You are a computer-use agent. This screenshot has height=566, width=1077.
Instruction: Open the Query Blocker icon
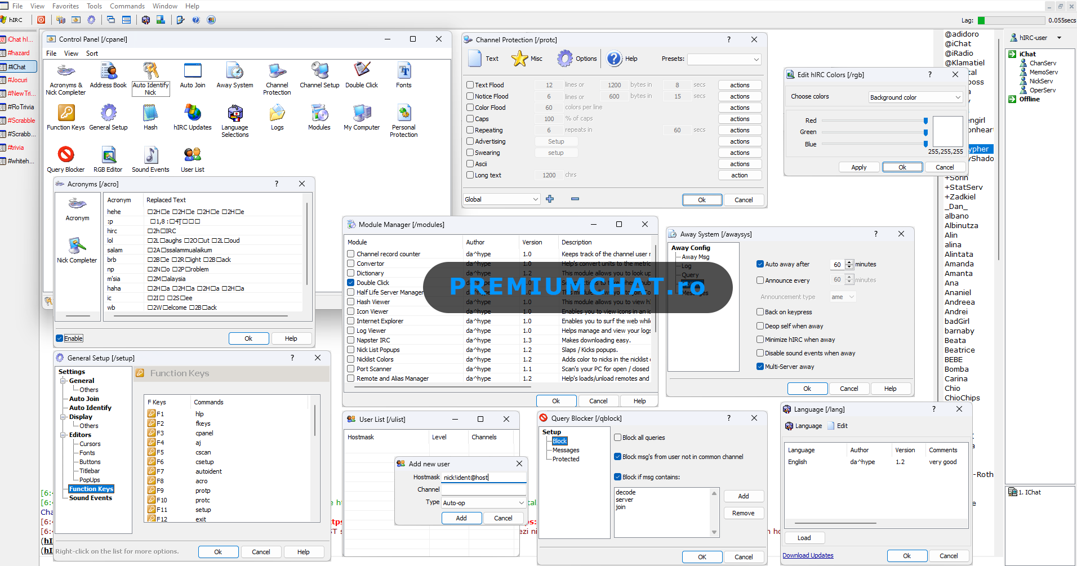[66, 160]
